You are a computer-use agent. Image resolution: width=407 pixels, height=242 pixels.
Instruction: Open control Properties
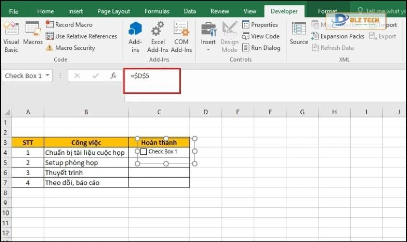[260, 25]
